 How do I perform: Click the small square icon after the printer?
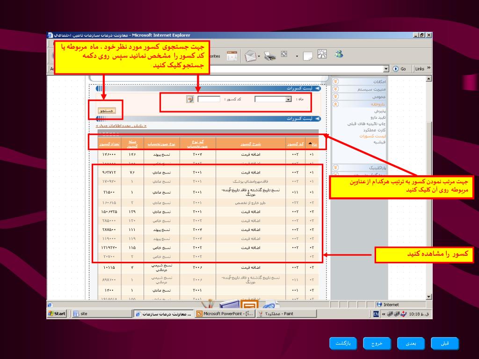click(284, 54)
